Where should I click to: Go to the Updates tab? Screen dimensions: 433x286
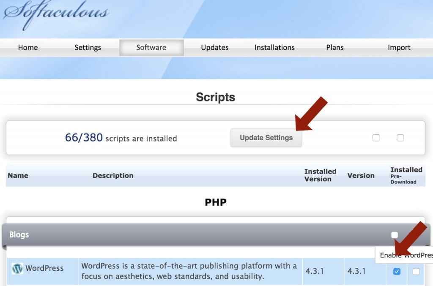tap(214, 47)
